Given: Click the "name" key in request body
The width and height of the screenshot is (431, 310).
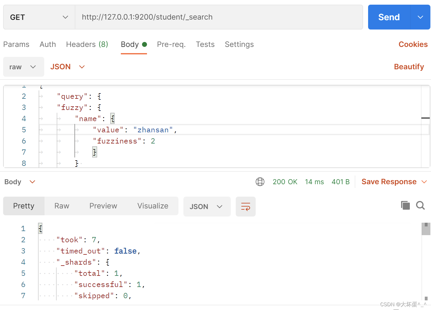Looking at the screenshot, I should coord(88,119).
